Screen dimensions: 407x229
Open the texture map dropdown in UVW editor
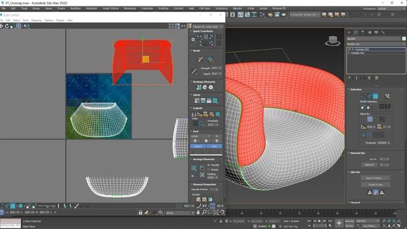208,27
